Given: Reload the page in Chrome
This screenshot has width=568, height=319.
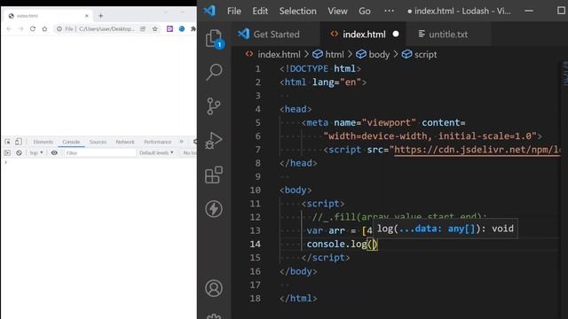Looking at the screenshot, I should pyautogui.click(x=33, y=28).
